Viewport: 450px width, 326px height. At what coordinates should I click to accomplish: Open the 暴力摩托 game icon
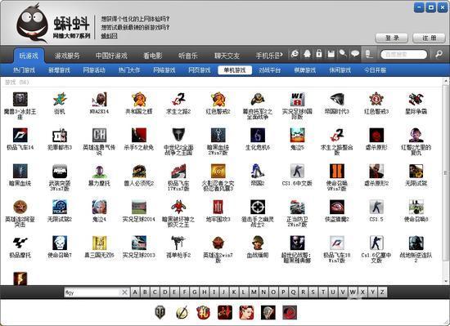pyautogui.click(x=99, y=172)
